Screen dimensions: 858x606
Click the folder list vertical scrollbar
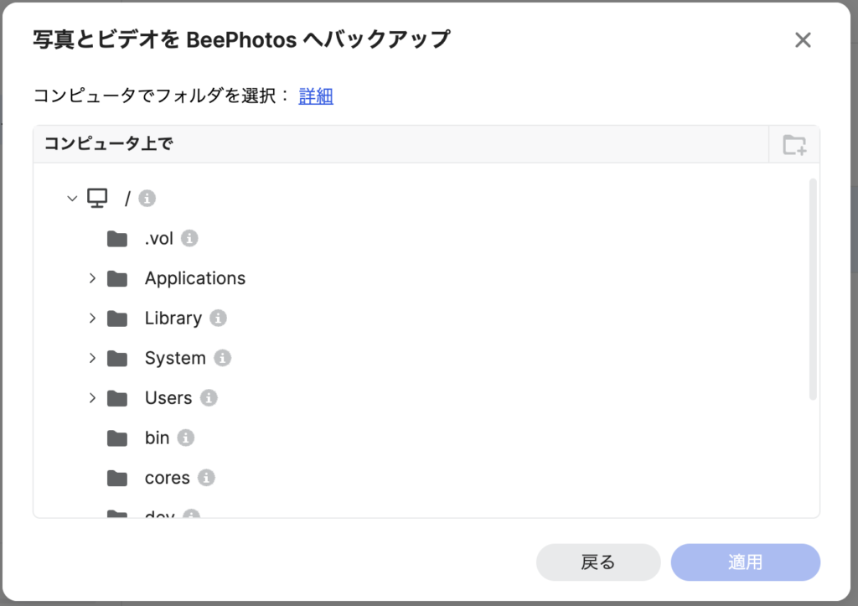coord(813,289)
